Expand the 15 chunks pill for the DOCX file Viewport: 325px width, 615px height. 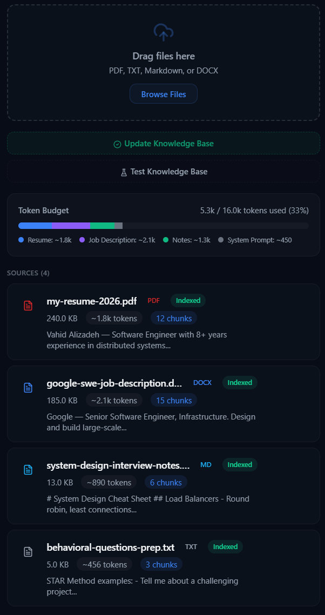tap(173, 400)
